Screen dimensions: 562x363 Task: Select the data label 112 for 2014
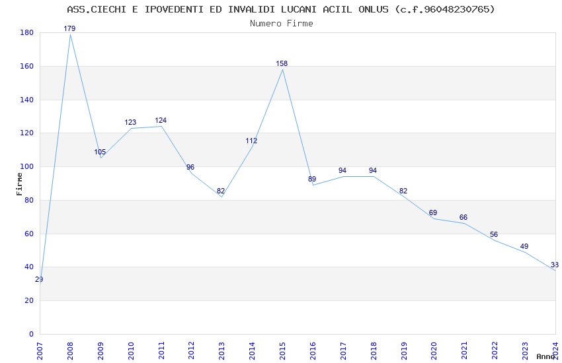251,141
